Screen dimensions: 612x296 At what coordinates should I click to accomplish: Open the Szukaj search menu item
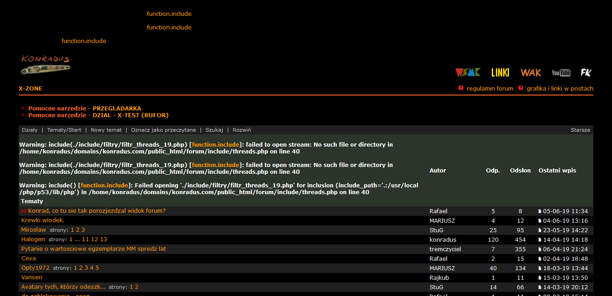[x=214, y=130]
